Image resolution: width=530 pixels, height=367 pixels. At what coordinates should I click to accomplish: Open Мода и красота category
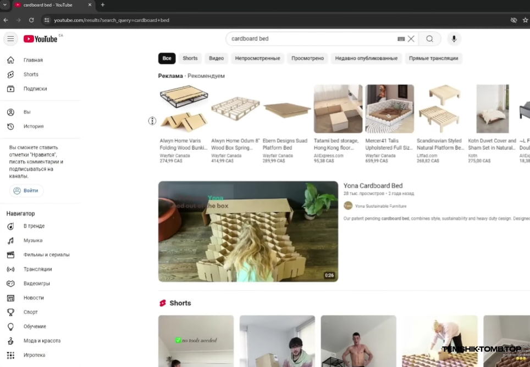tap(40, 341)
